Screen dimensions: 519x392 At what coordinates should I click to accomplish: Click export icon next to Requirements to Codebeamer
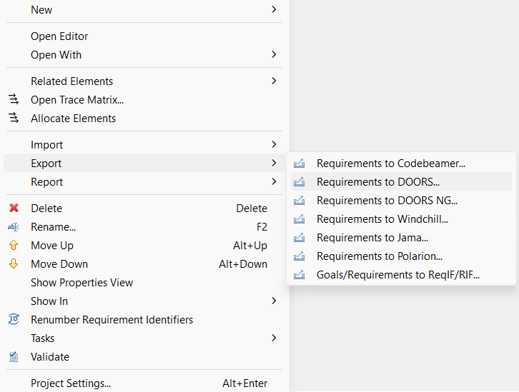click(300, 164)
